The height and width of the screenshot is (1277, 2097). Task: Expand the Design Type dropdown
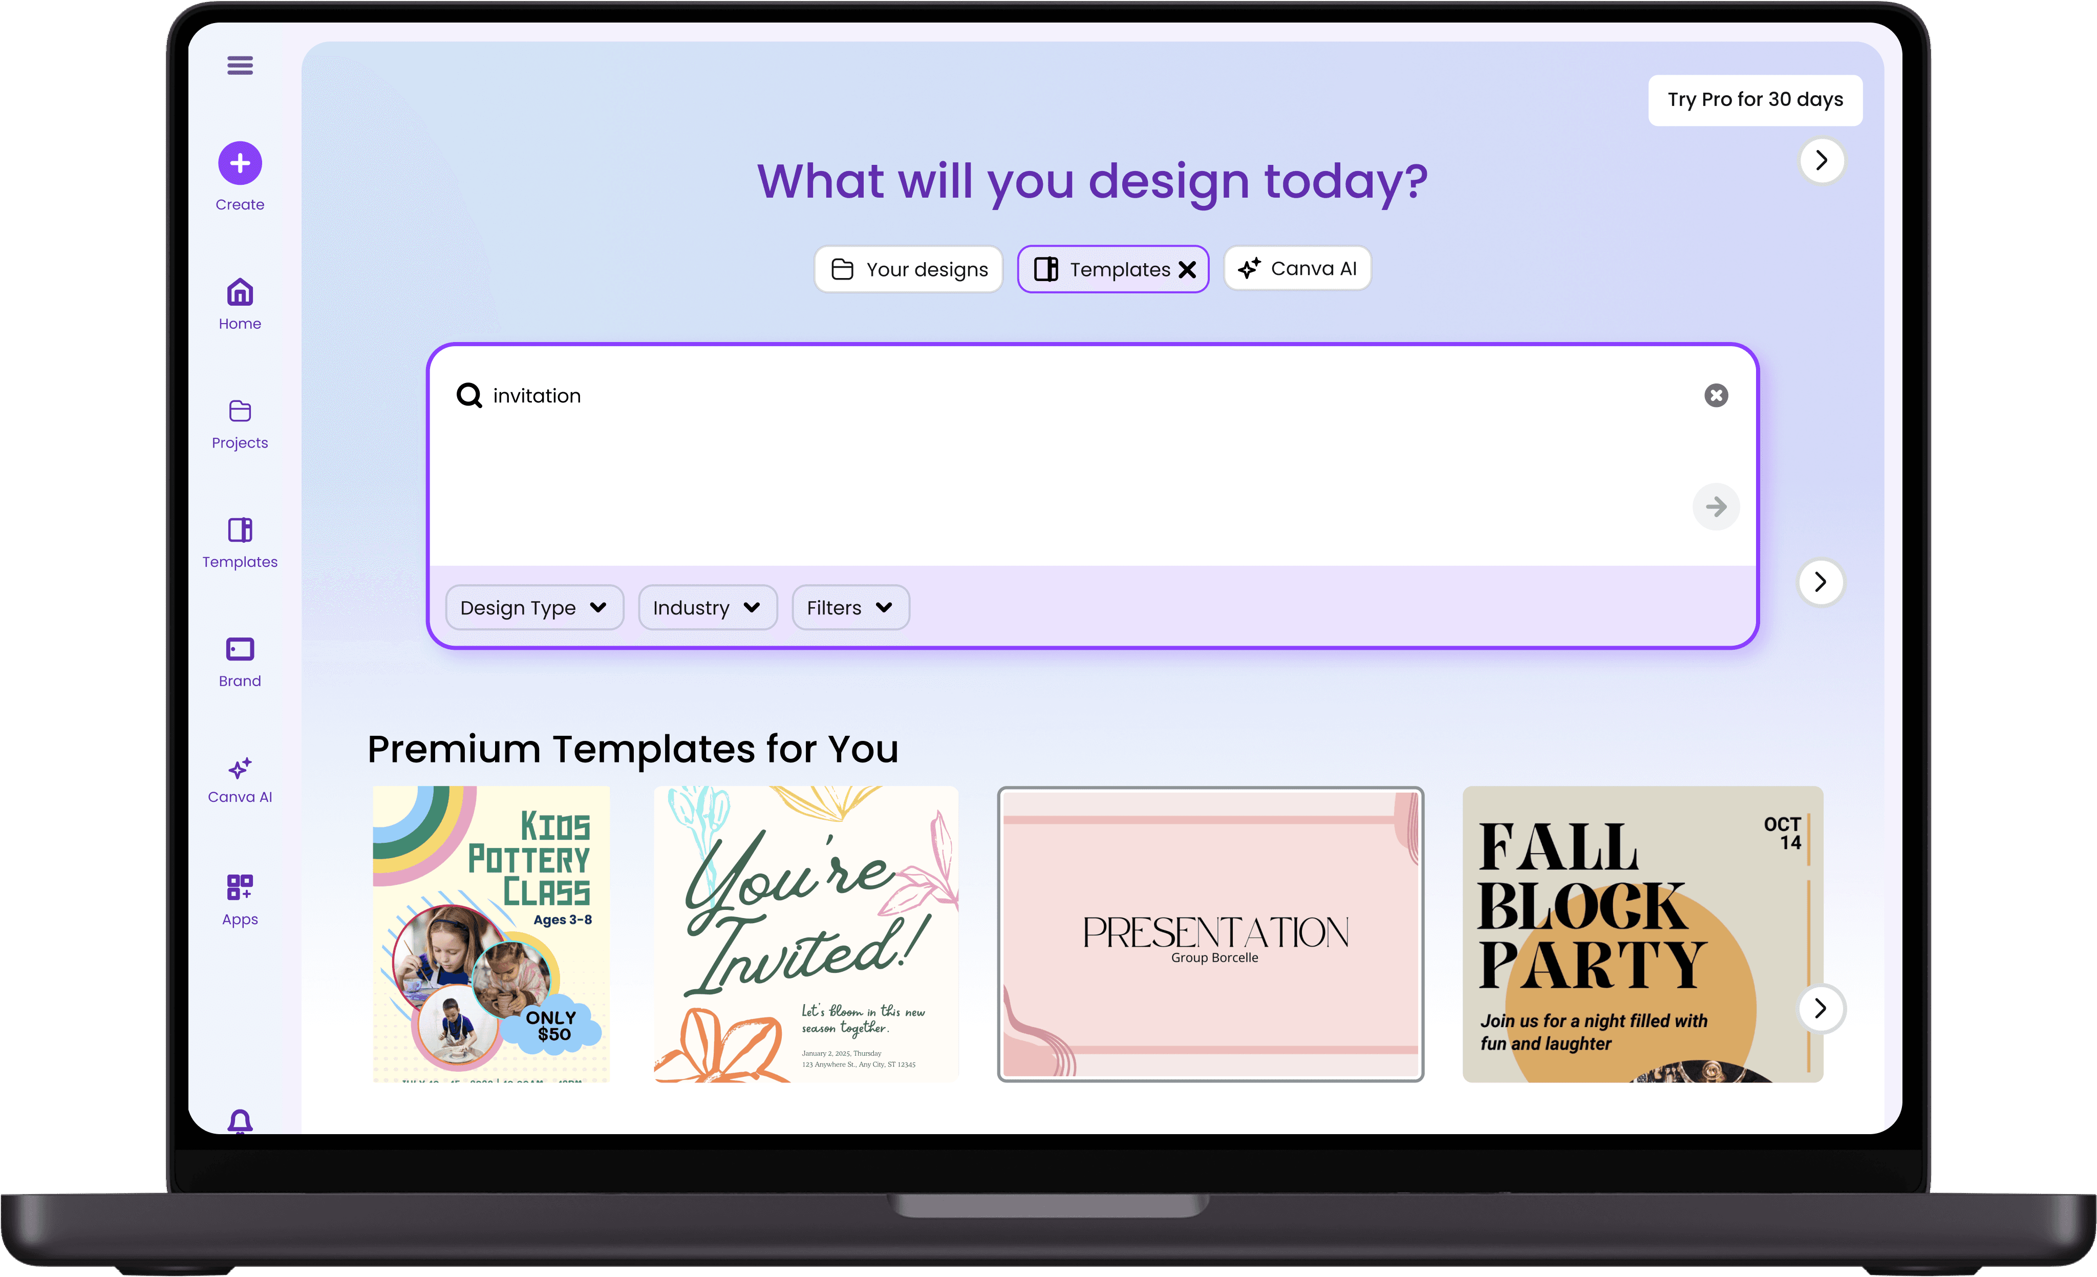coord(534,608)
